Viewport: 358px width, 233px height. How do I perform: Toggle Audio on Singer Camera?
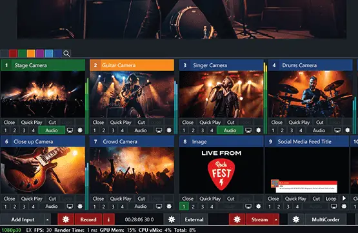pos(230,130)
